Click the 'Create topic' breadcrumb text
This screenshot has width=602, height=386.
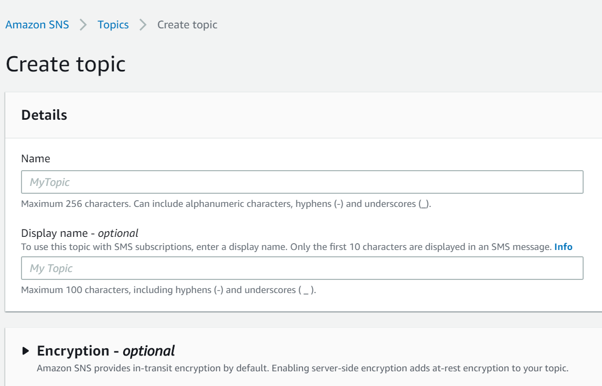187,25
